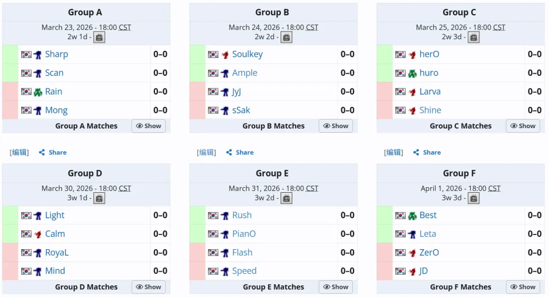Click the Zerg race icon beside Soulkey
Image resolution: width=549 pixels, height=297 pixels.
pos(225,54)
